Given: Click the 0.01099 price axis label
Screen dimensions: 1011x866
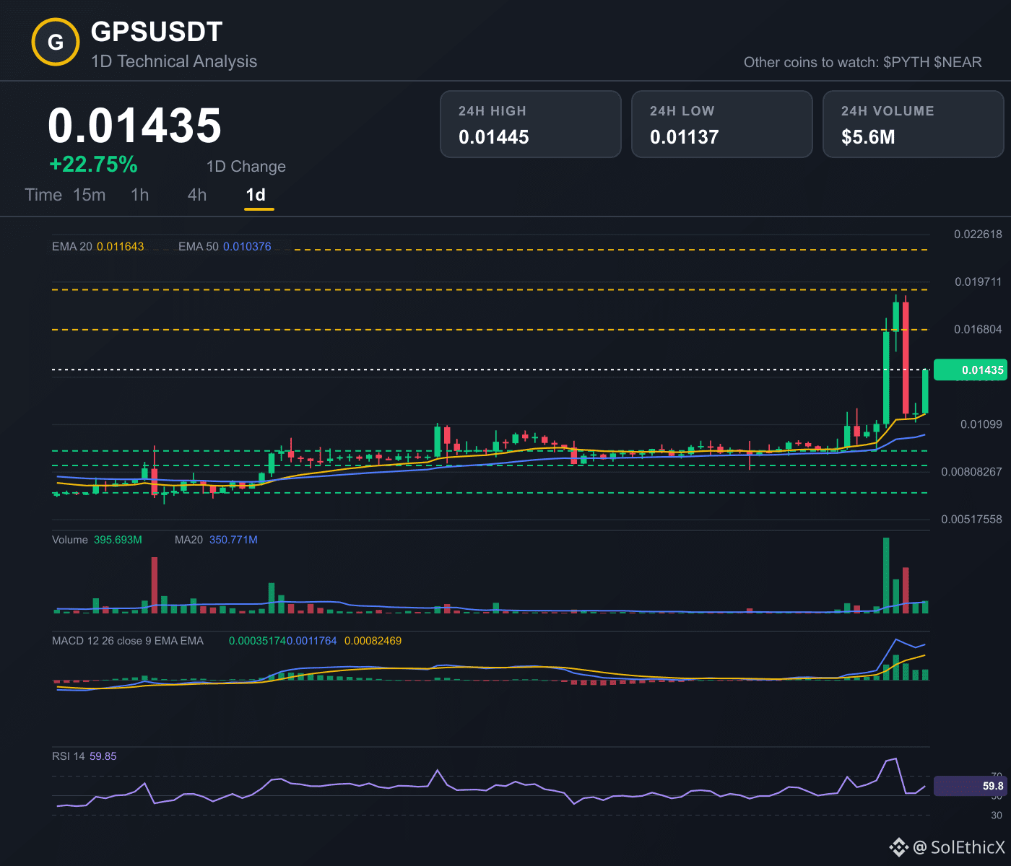Looking at the screenshot, I should coord(981,424).
